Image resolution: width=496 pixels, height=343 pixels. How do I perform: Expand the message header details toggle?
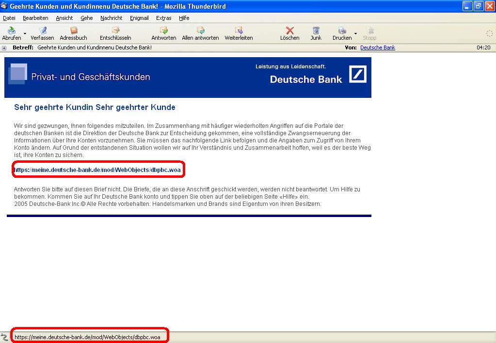click(x=4, y=48)
